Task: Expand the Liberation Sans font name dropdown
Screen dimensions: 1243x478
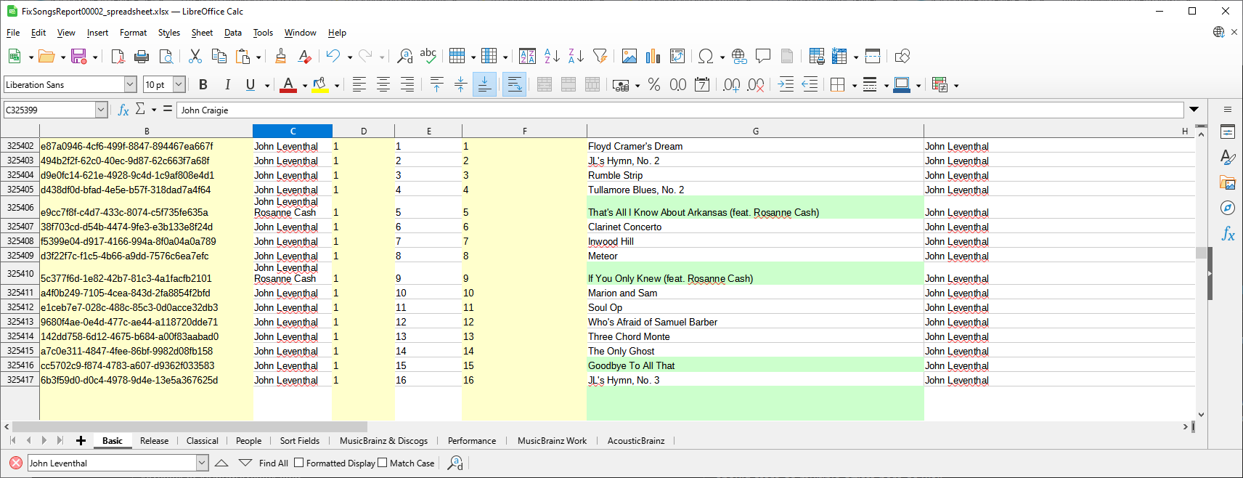Action: click(x=130, y=84)
